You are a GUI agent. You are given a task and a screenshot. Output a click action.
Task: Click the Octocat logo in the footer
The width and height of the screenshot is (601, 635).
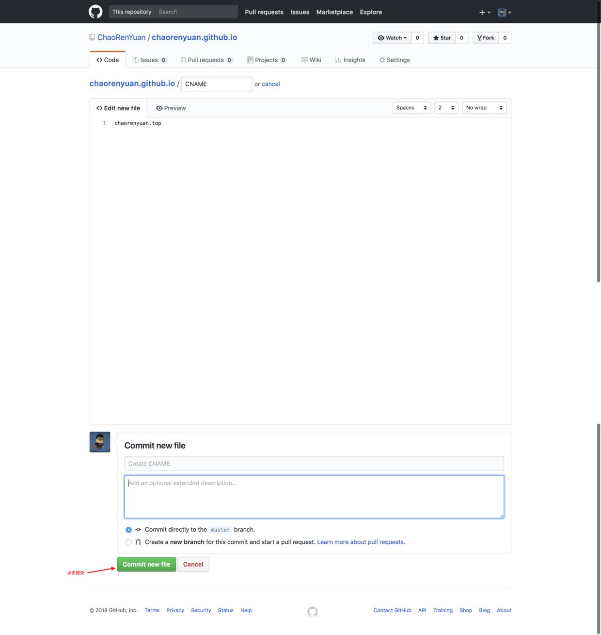(312, 611)
